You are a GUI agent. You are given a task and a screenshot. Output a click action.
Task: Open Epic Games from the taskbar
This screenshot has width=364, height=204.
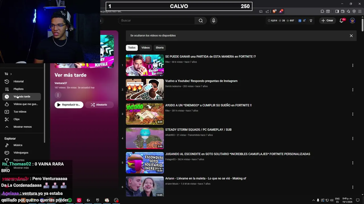[x=98, y=200]
